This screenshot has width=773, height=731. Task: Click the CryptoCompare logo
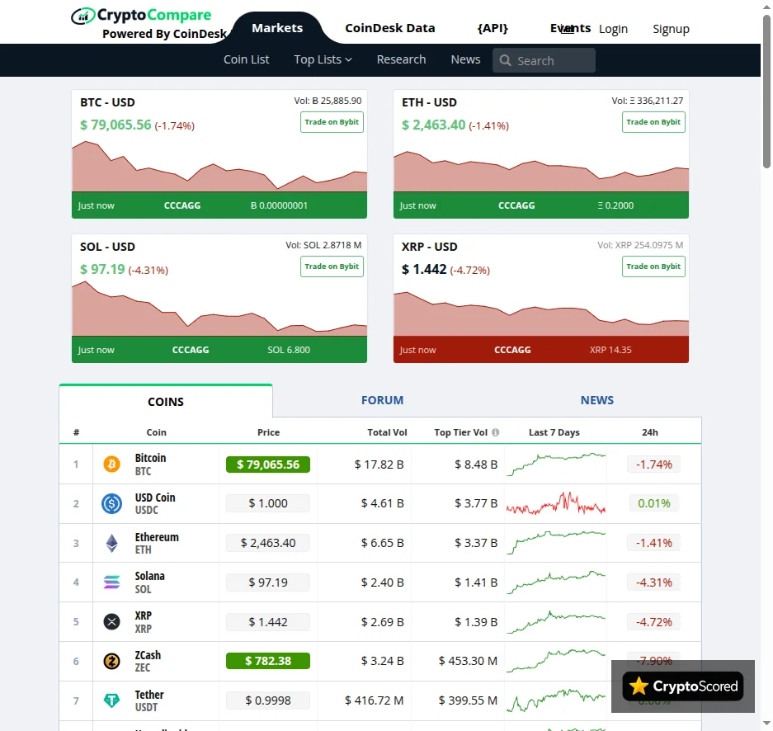(x=142, y=16)
